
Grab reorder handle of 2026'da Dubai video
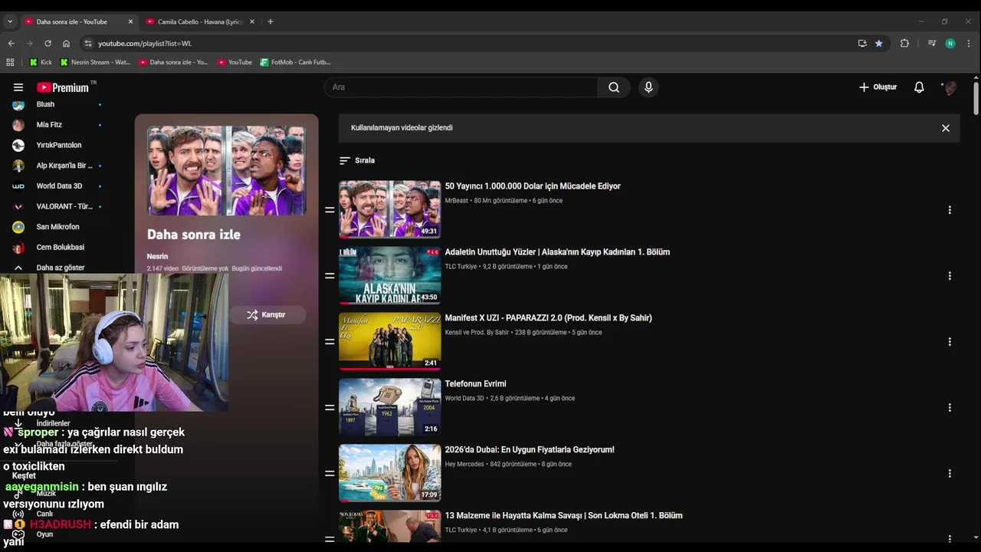click(x=330, y=474)
